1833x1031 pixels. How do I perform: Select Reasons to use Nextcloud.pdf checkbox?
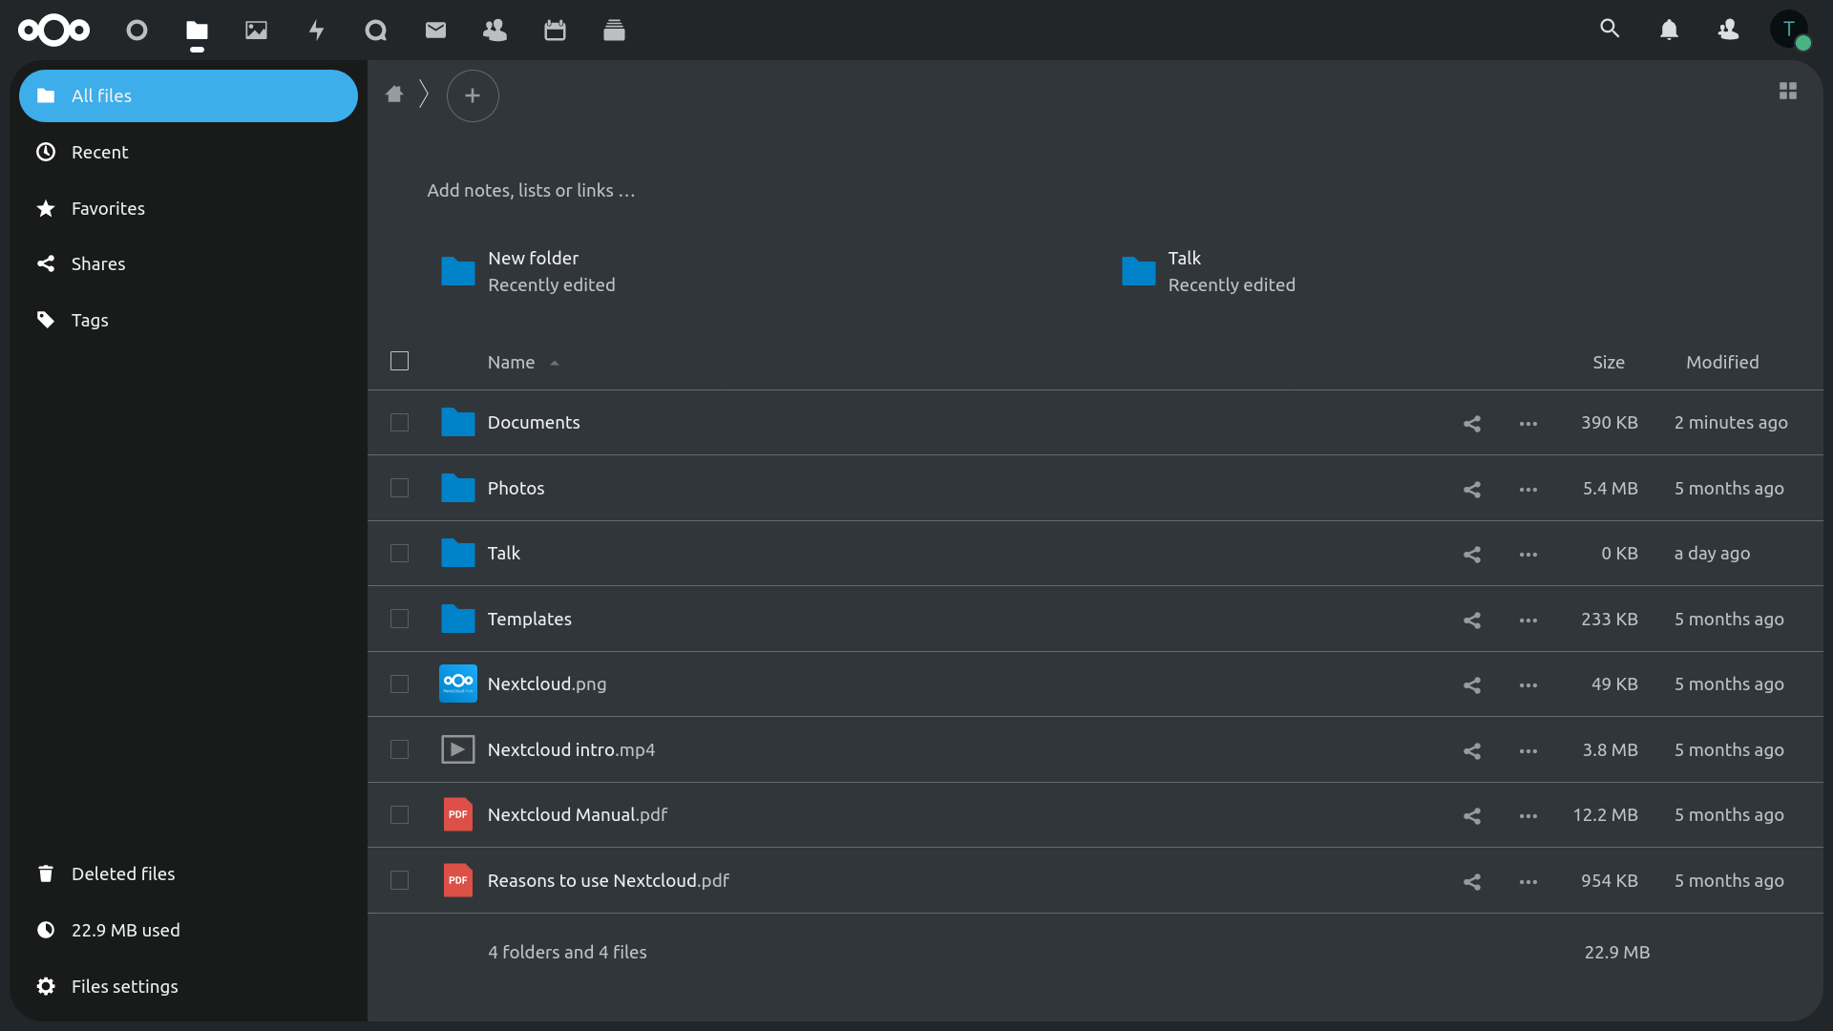399,880
